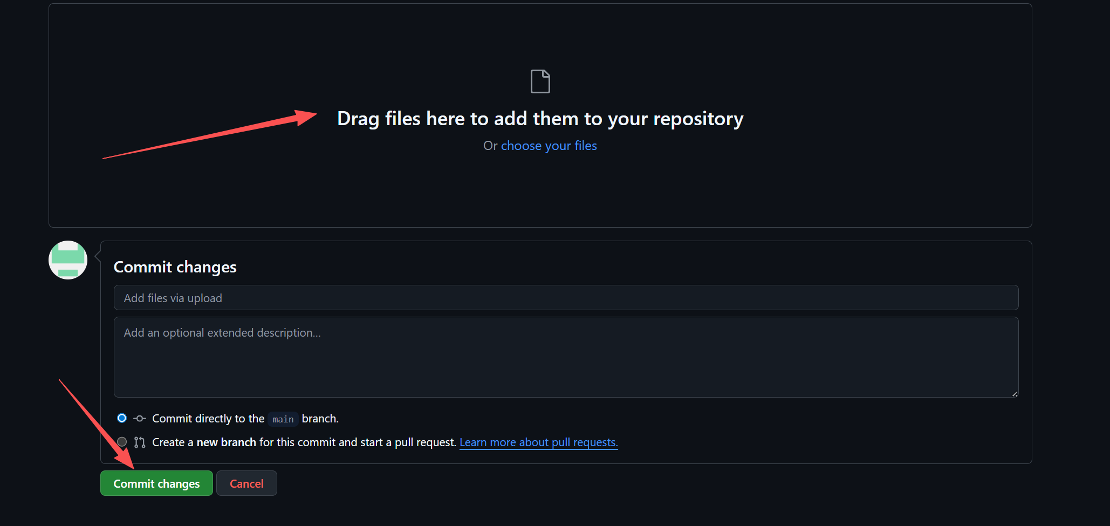This screenshot has width=1110, height=526.
Task: Cancel the file upload
Action: pos(246,483)
